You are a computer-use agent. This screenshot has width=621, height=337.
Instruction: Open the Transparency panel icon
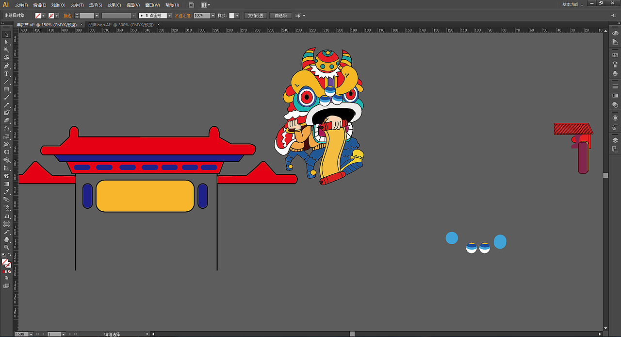[615, 104]
